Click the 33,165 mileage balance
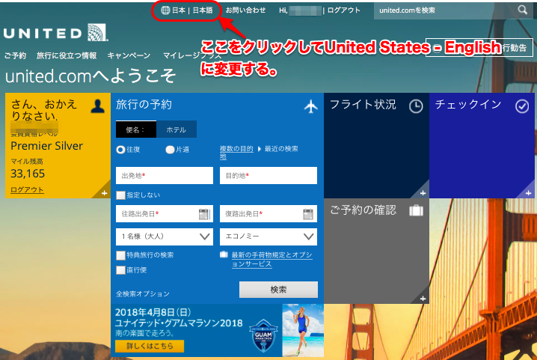Image resolution: width=537 pixels, height=360 pixels. point(28,174)
